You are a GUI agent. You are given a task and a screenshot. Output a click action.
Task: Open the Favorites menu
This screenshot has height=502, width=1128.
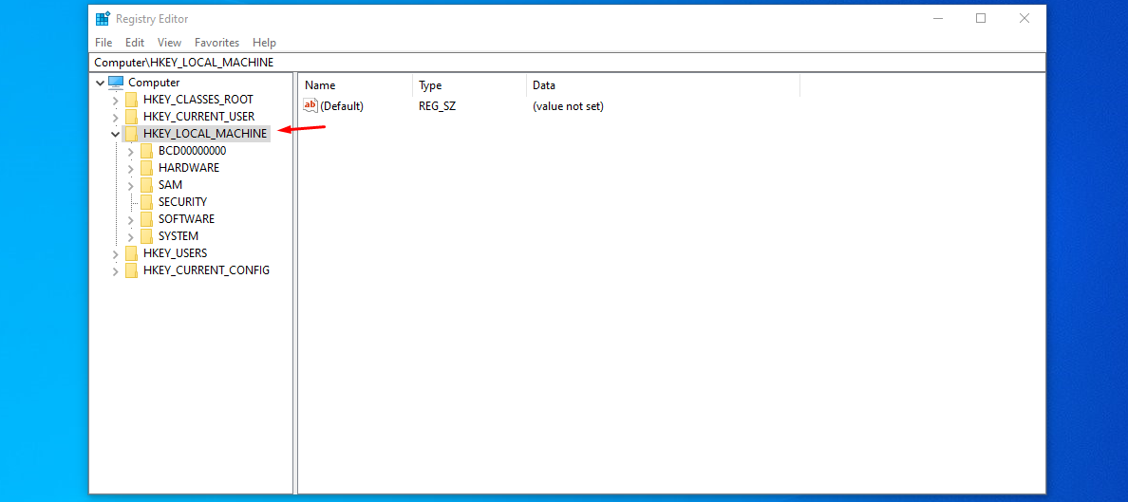[x=216, y=43]
